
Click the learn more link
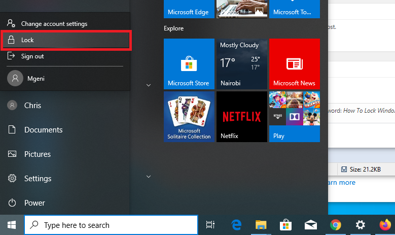342,182
